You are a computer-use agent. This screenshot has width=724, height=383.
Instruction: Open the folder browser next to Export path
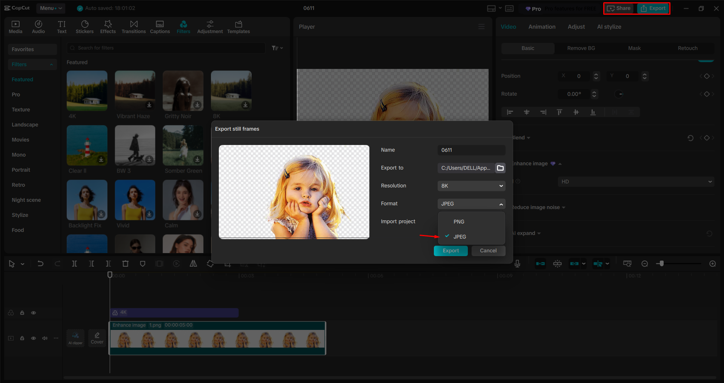coord(500,168)
